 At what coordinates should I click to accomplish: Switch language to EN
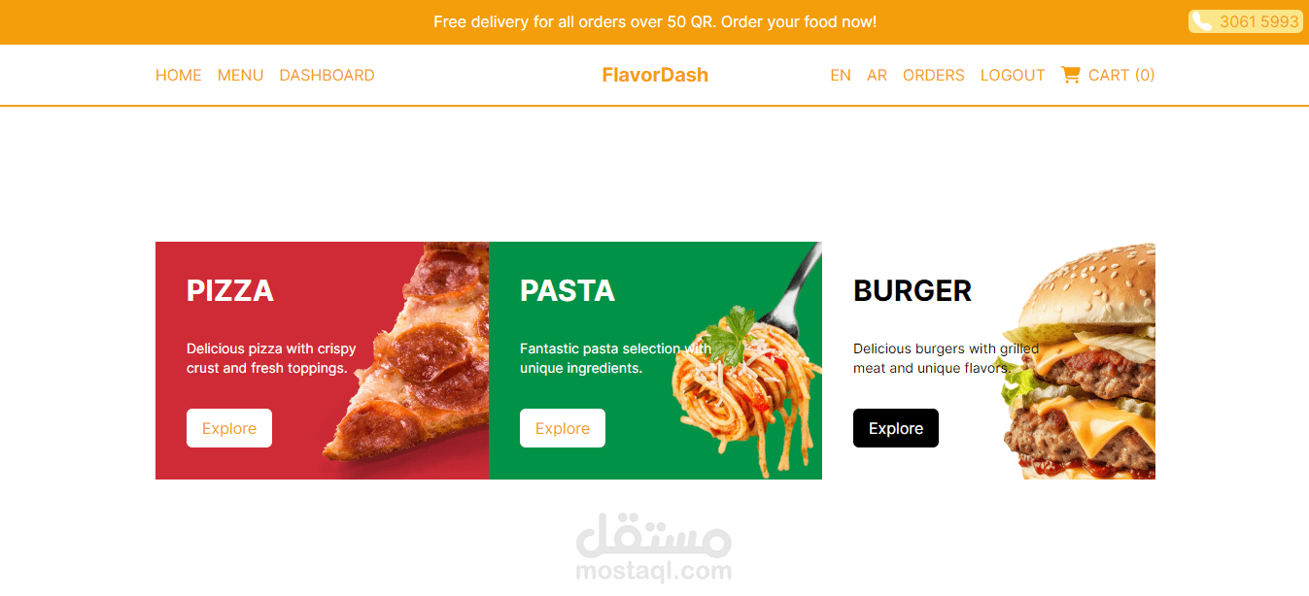tap(841, 75)
